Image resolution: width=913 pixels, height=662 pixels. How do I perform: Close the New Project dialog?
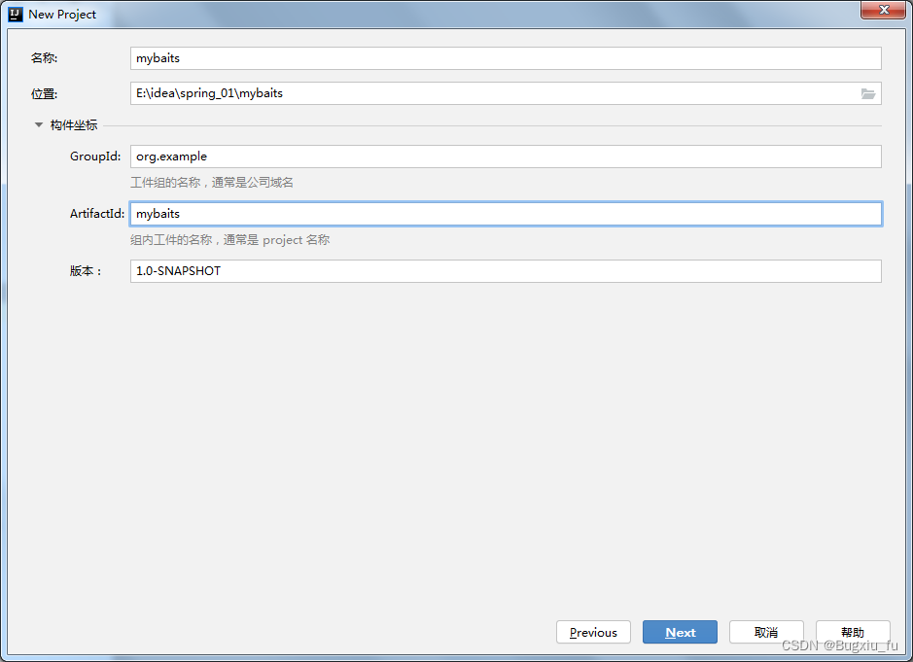pos(883,10)
